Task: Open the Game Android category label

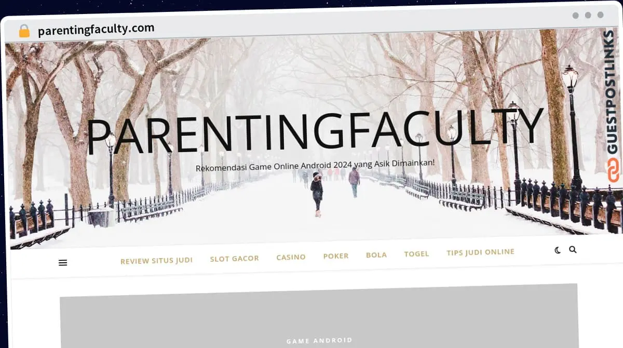Action: coord(319,341)
